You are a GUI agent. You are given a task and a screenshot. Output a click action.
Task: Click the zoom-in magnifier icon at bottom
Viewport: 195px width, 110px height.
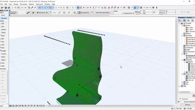click(23, 106)
